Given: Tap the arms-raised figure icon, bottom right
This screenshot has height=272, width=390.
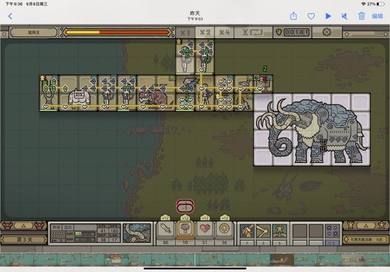Looking at the screenshot, I should click(x=350, y=226).
